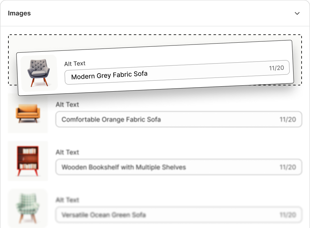Select the grey armchair thumbnail

pyautogui.click(x=39, y=73)
